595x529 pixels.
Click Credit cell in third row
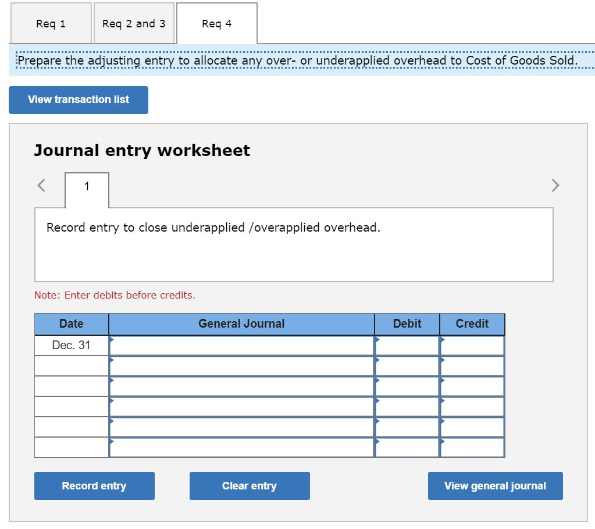tap(472, 386)
